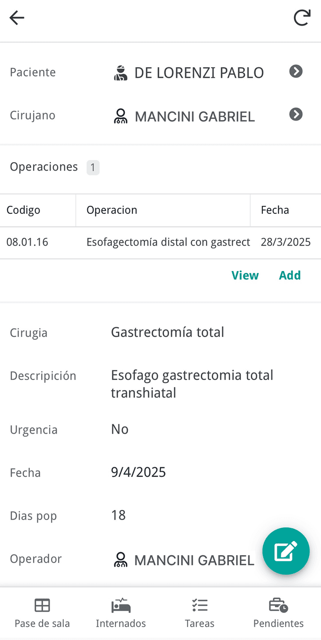
Task: Expand the Cirujano row chevron arrow
Action: pos(296,115)
